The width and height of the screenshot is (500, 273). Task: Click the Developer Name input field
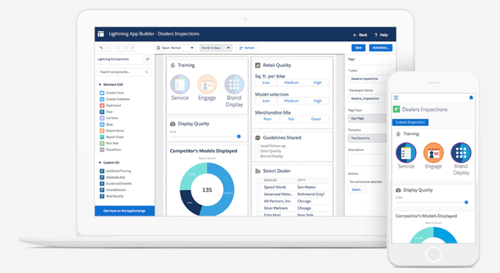pos(367,99)
